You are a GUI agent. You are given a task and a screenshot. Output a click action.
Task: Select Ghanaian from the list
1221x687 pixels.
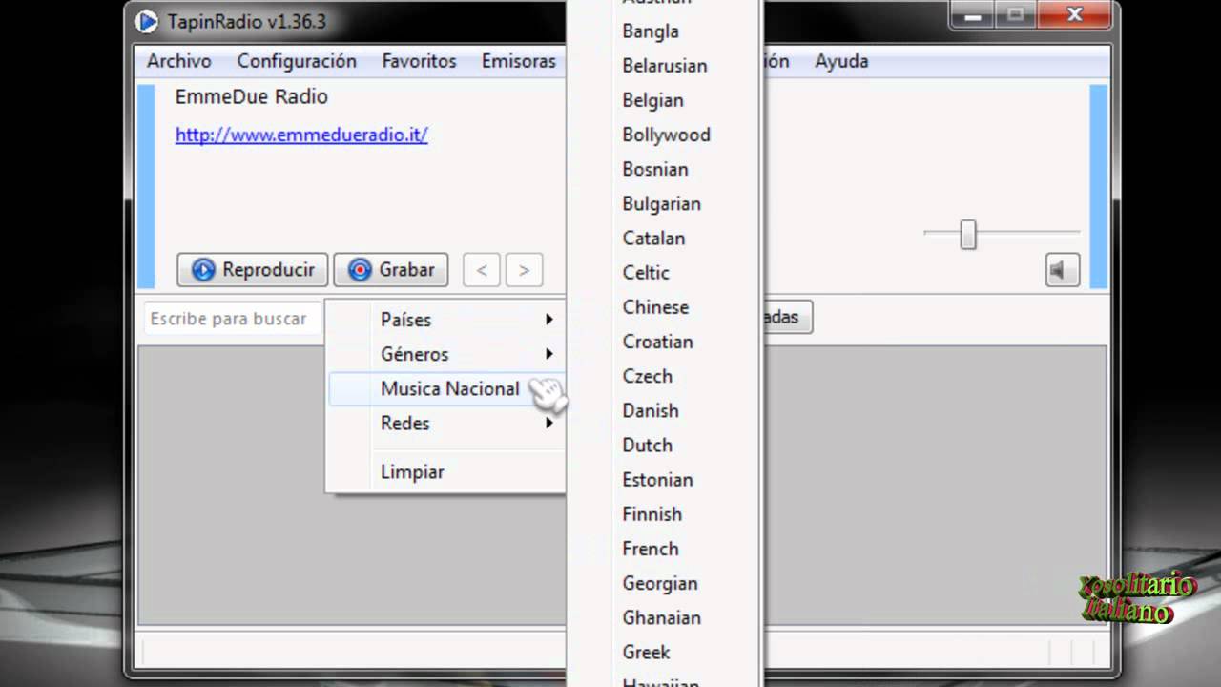point(664,617)
